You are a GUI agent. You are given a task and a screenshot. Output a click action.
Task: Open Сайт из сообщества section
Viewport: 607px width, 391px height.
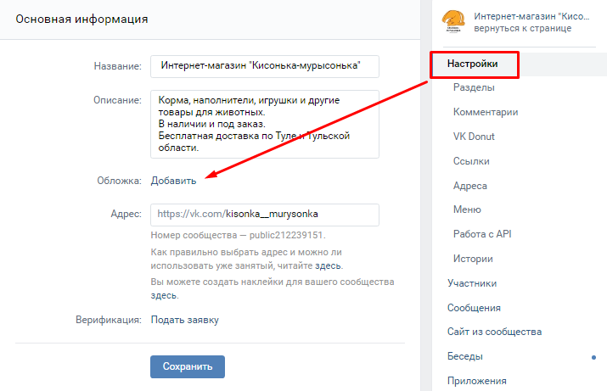coord(494,332)
